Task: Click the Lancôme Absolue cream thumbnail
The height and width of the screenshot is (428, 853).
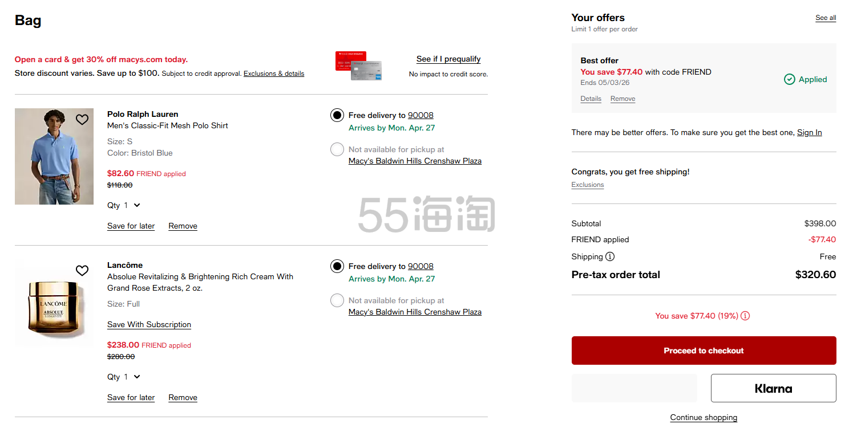Action: [54, 304]
